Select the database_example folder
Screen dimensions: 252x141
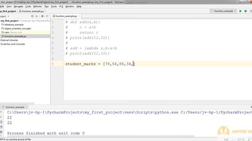click(13, 25)
